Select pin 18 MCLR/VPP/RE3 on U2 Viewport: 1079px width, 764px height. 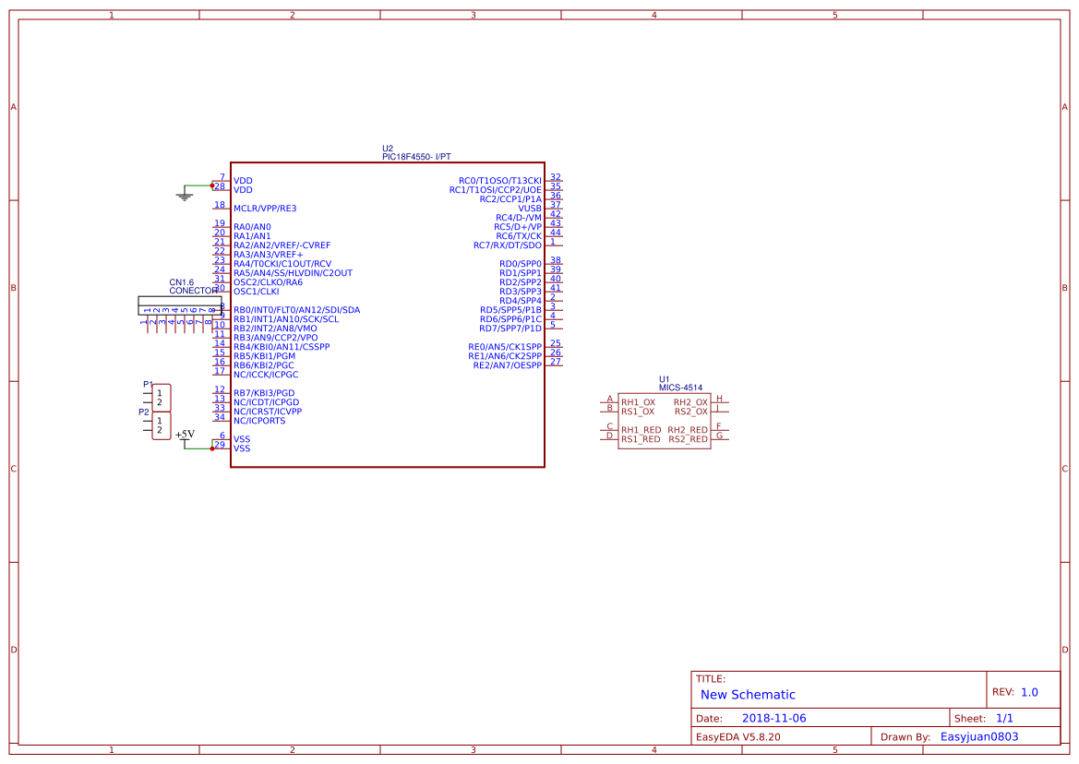click(x=263, y=208)
